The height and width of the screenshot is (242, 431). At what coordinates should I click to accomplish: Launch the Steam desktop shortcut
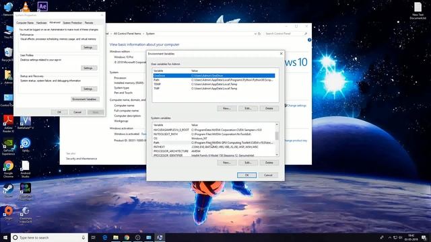(8, 190)
